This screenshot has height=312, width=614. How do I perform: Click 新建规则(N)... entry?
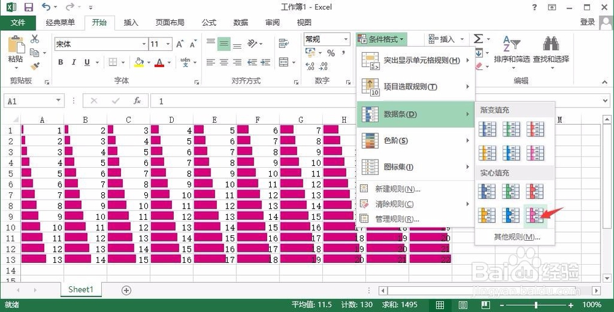click(x=416, y=189)
